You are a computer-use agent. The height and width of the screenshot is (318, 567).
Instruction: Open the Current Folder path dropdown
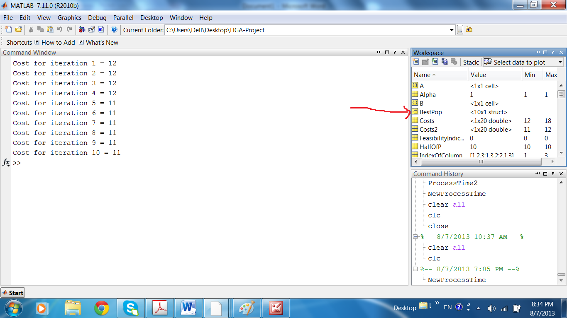452,30
